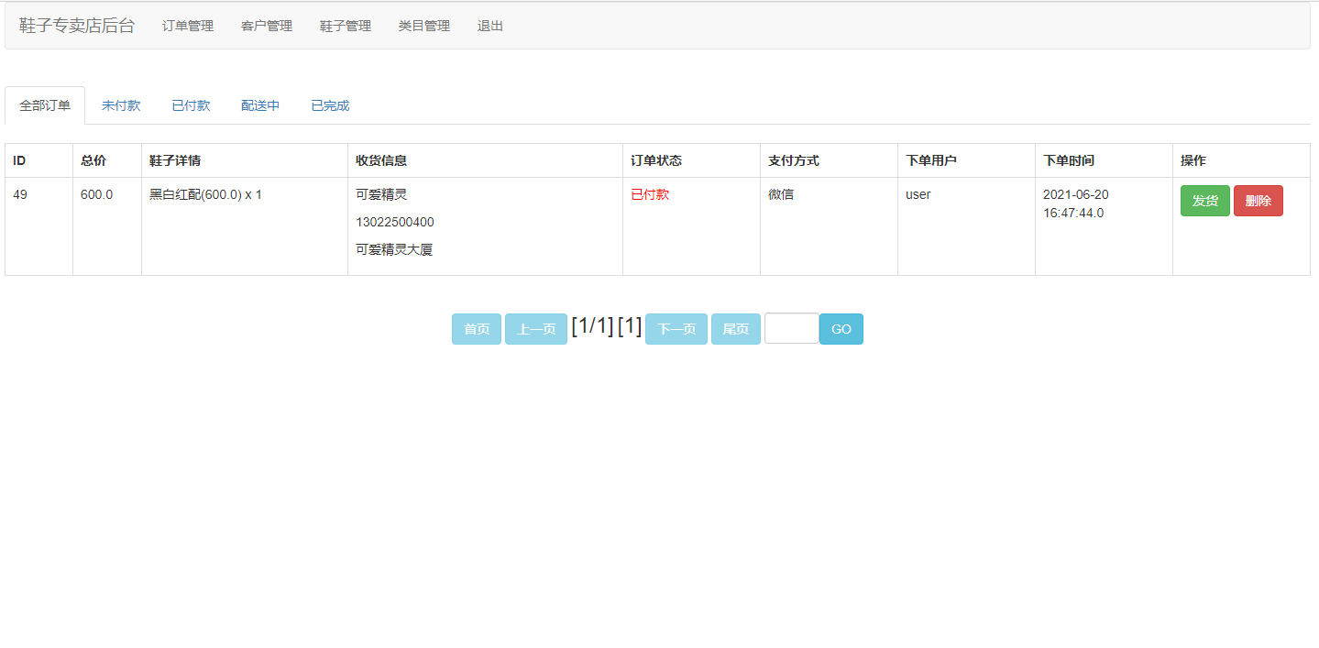This screenshot has width=1319, height=648.
Task: Click 退出 to log out
Action: (489, 26)
